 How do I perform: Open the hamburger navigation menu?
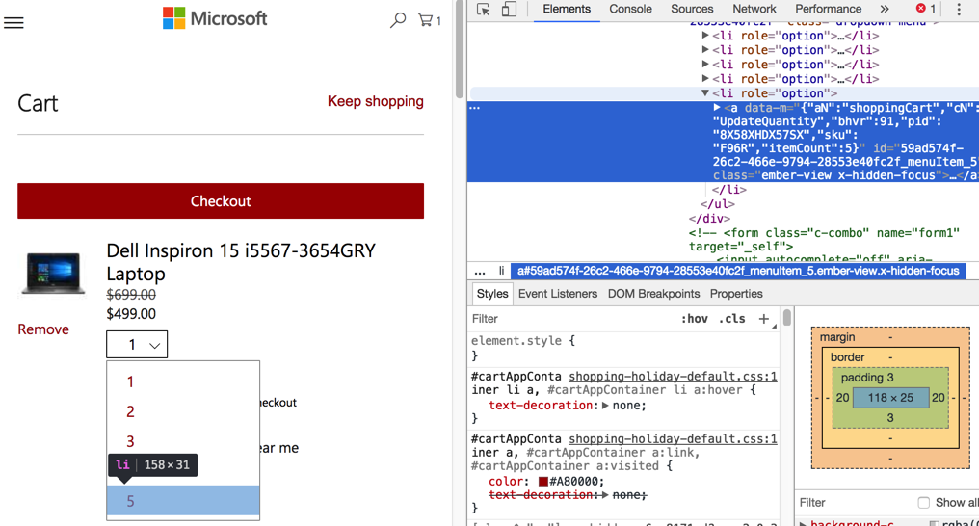click(x=13, y=22)
